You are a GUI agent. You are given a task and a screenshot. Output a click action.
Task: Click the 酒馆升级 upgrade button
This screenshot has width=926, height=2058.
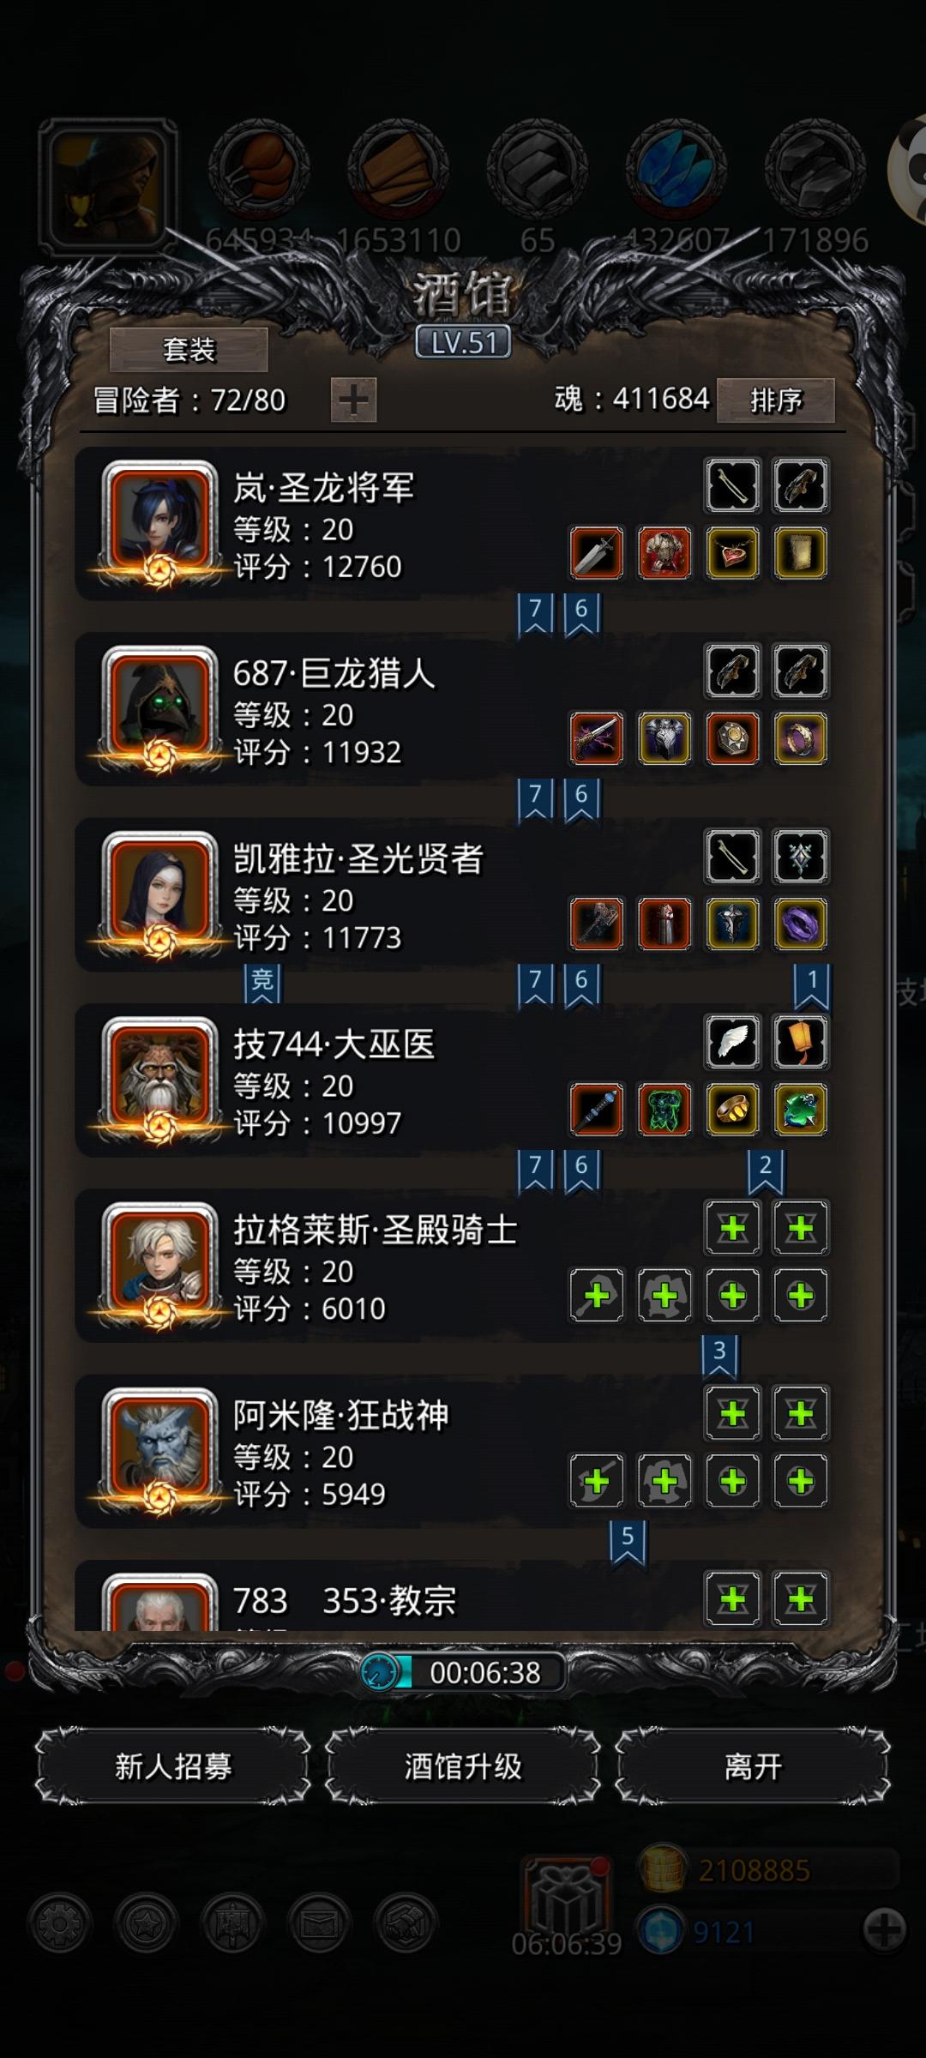(x=463, y=1766)
